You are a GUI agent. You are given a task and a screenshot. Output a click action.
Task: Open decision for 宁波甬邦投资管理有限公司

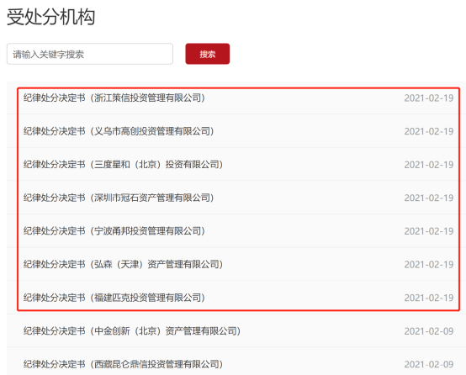[114, 231]
